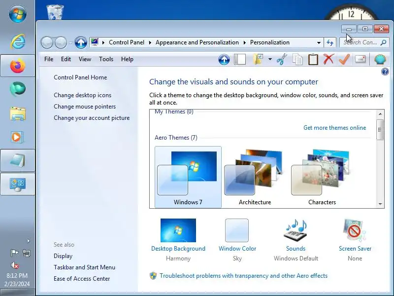Open Troubleshoot transparency and Aero effects link
The height and width of the screenshot is (296, 394).
(x=243, y=276)
